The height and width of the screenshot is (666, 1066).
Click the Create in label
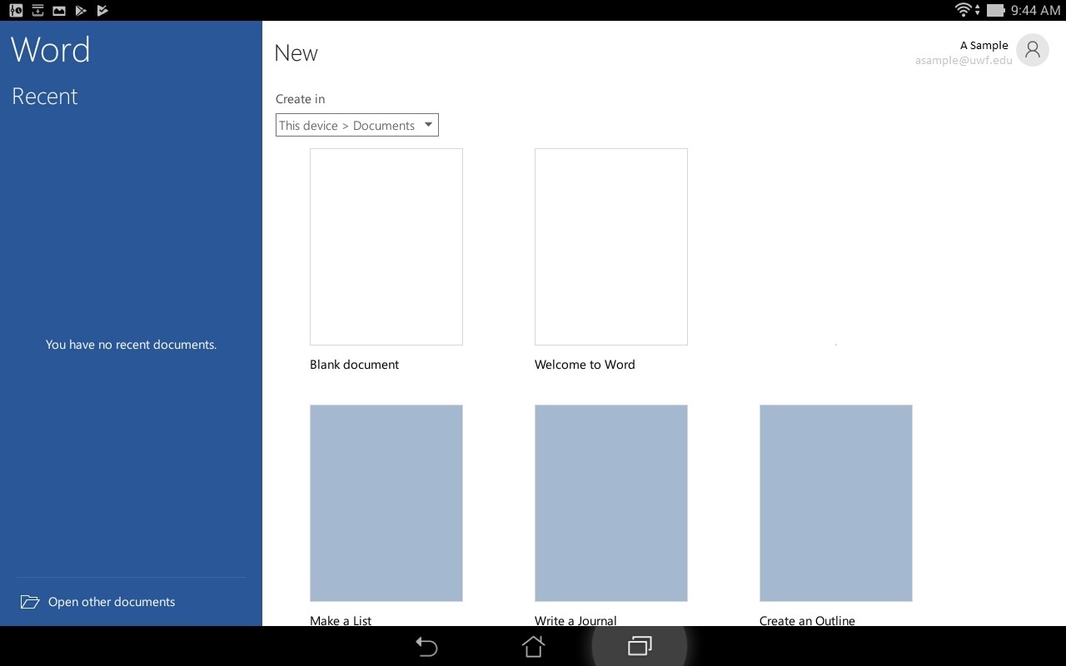301,99
